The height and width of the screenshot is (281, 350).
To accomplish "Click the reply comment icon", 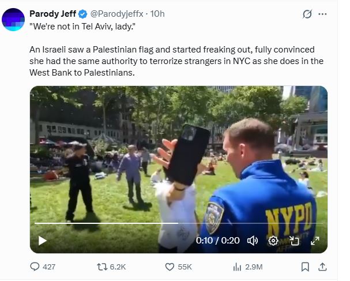I will [35, 267].
